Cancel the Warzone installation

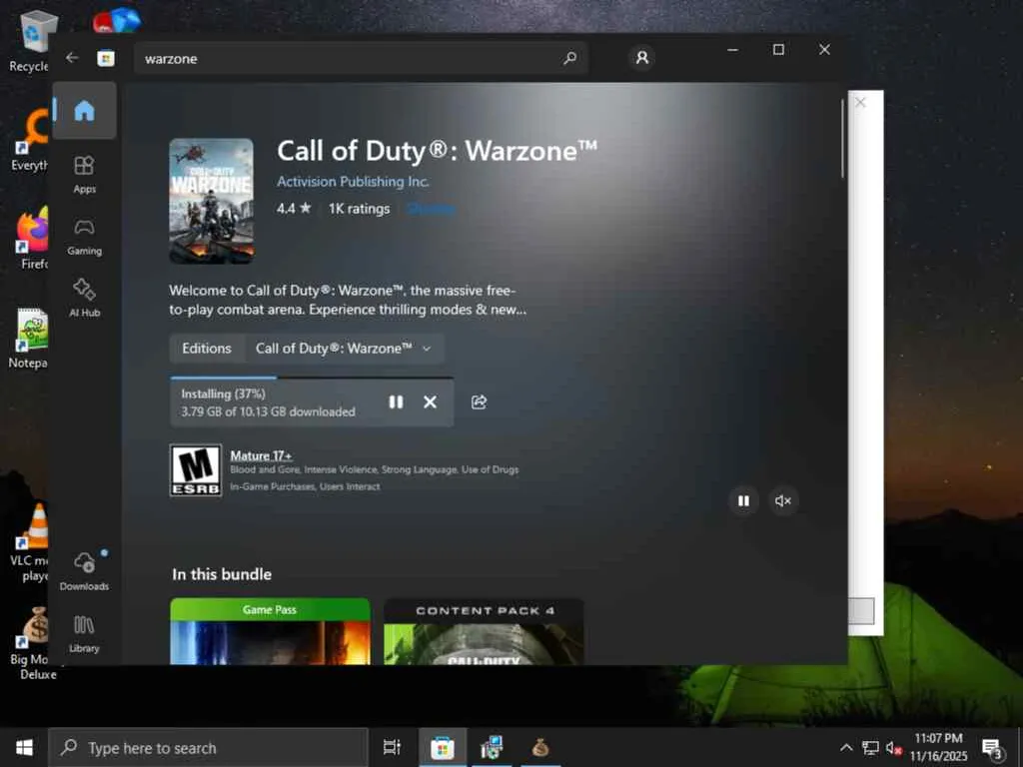click(430, 401)
